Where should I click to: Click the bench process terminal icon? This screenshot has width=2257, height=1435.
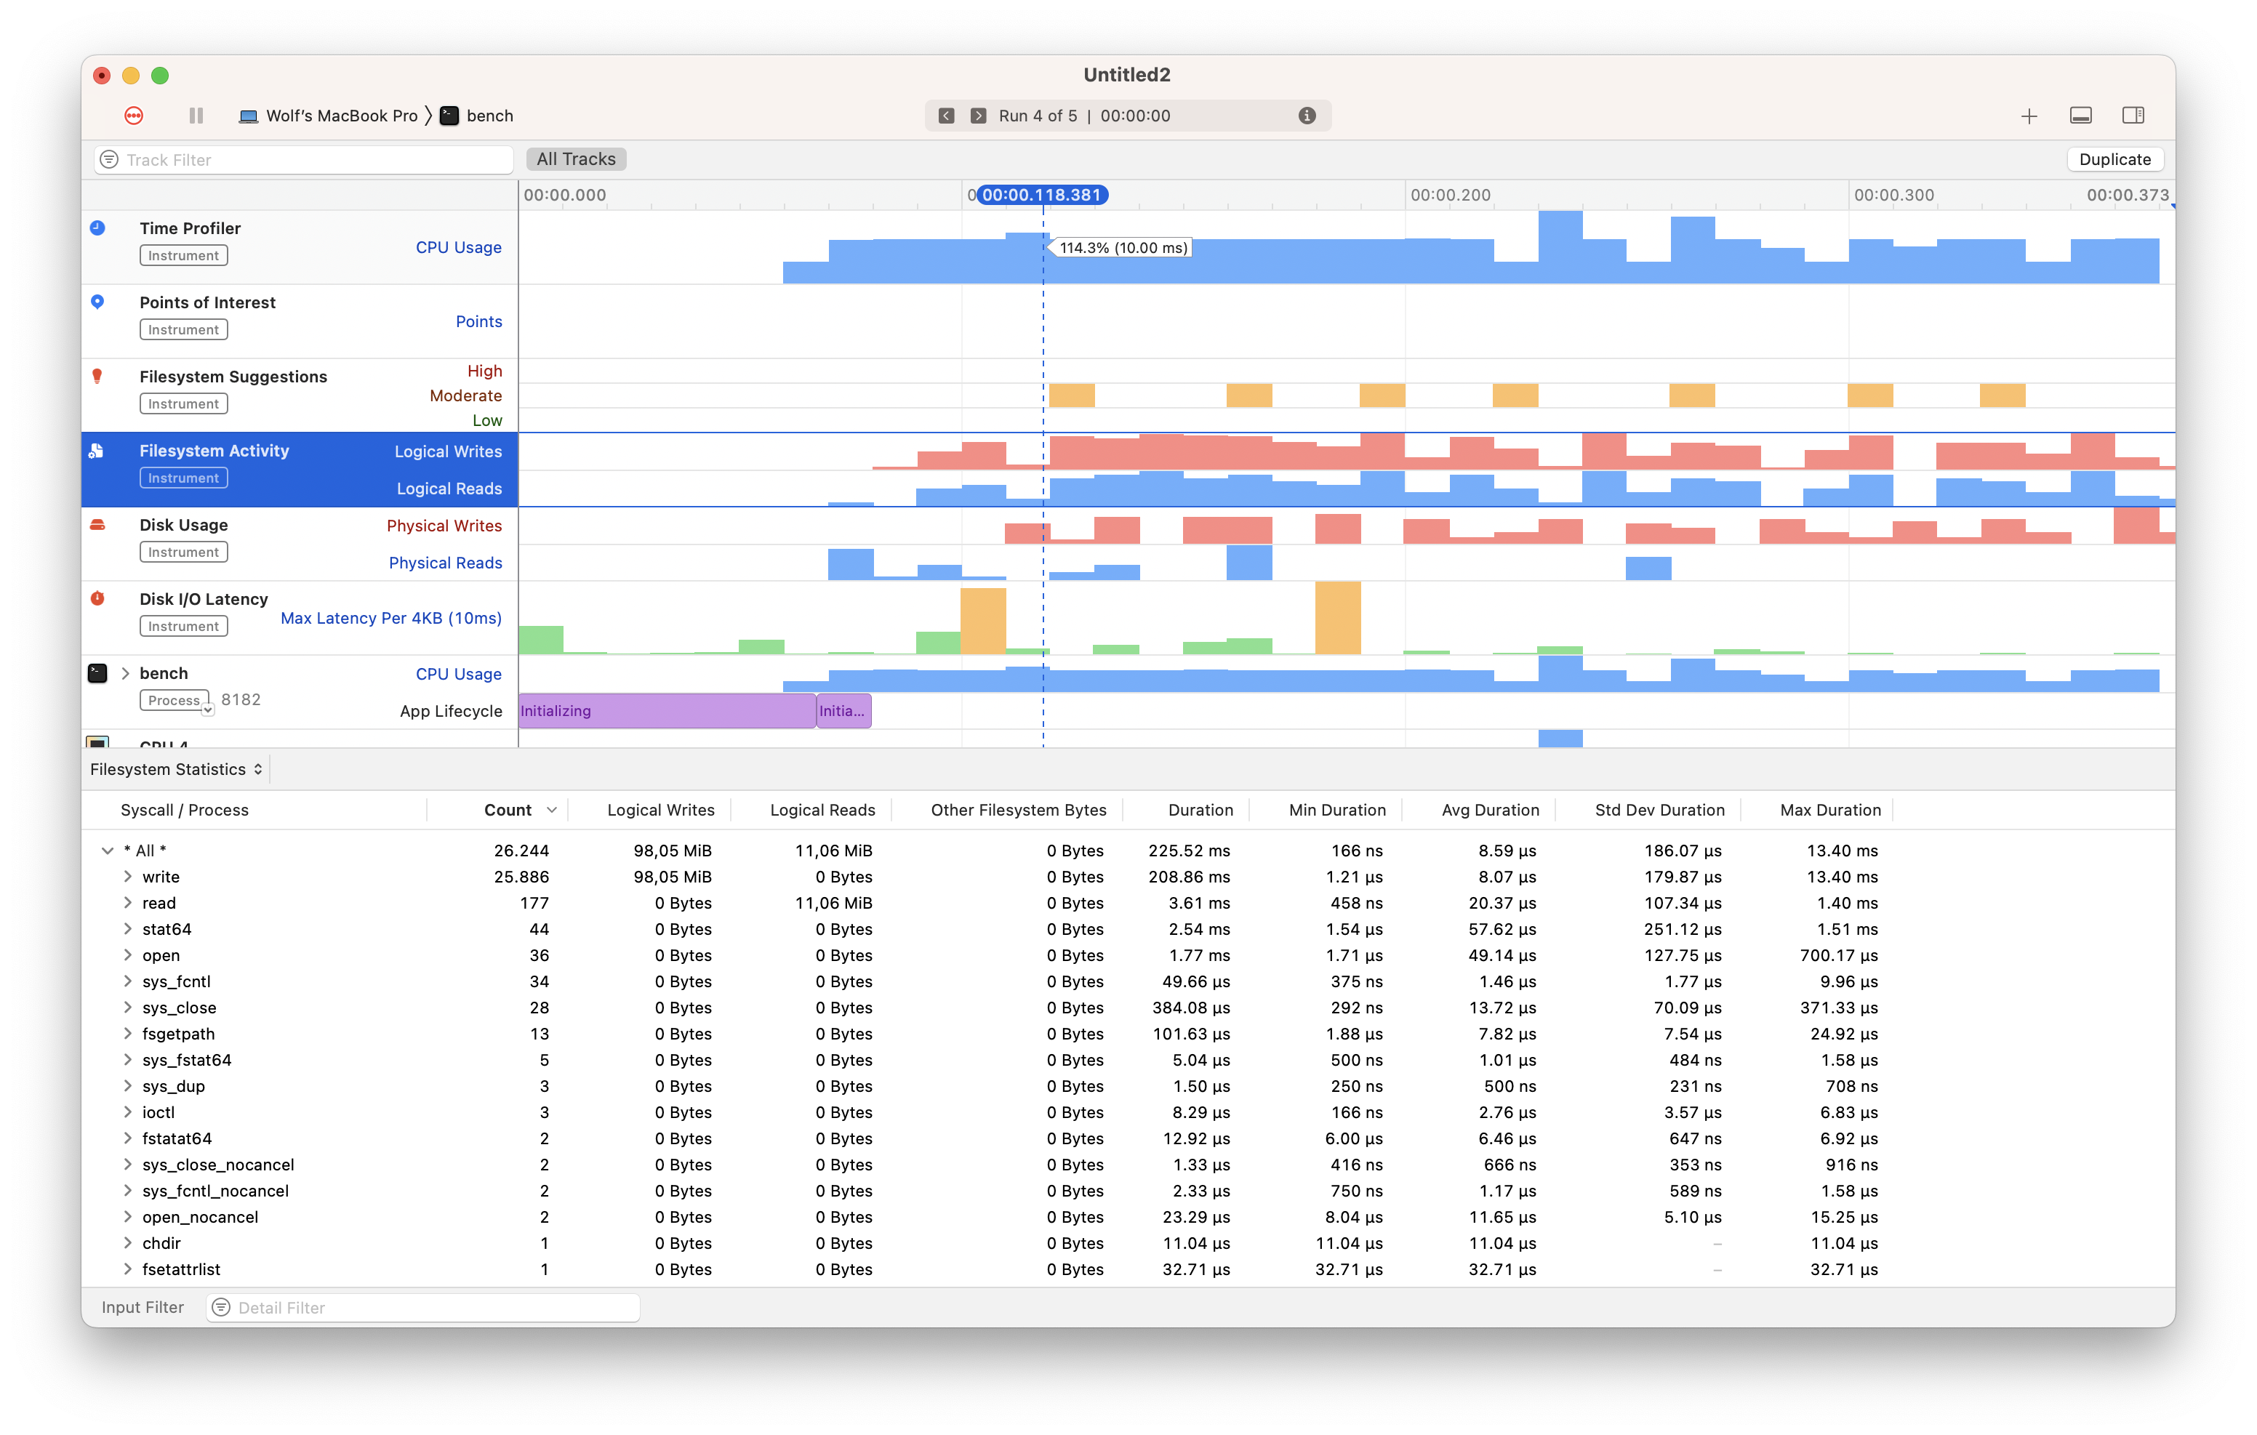(x=97, y=672)
